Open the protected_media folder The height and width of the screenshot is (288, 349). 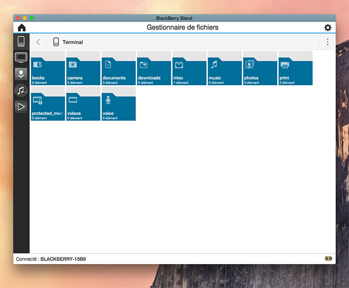pyautogui.click(x=48, y=104)
